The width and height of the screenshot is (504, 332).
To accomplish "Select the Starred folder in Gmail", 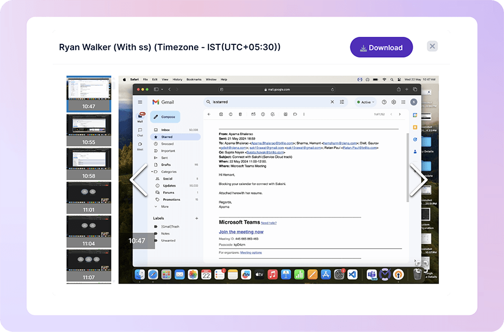I will point(175,137).
